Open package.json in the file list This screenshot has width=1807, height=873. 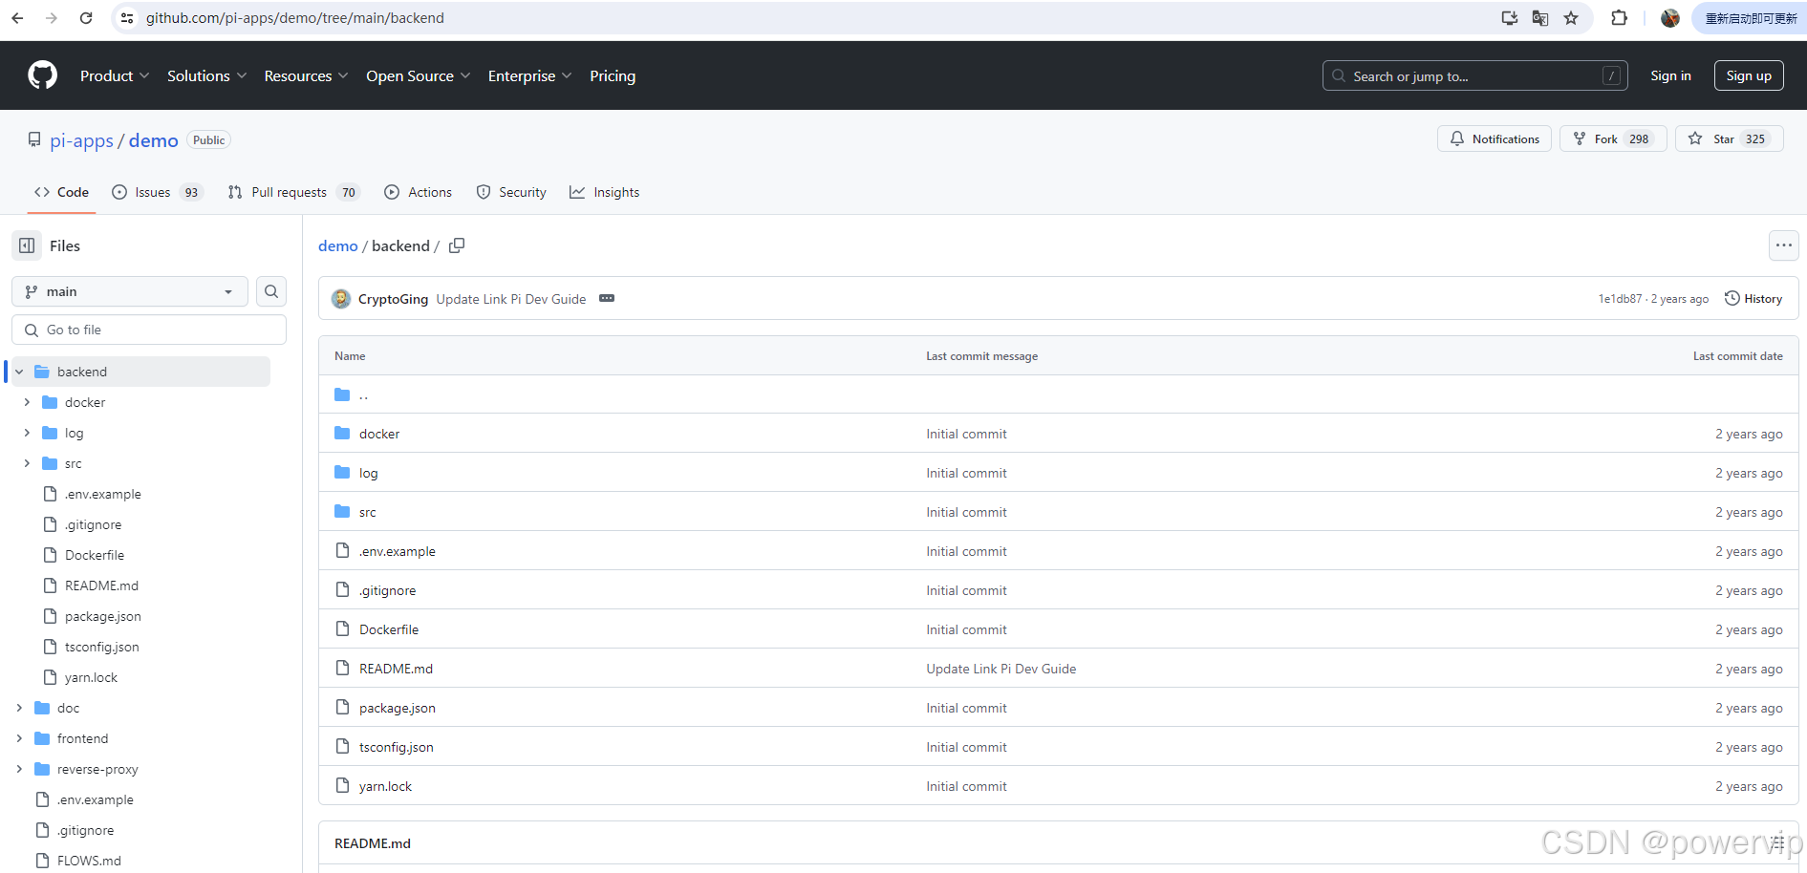point(398,708)
